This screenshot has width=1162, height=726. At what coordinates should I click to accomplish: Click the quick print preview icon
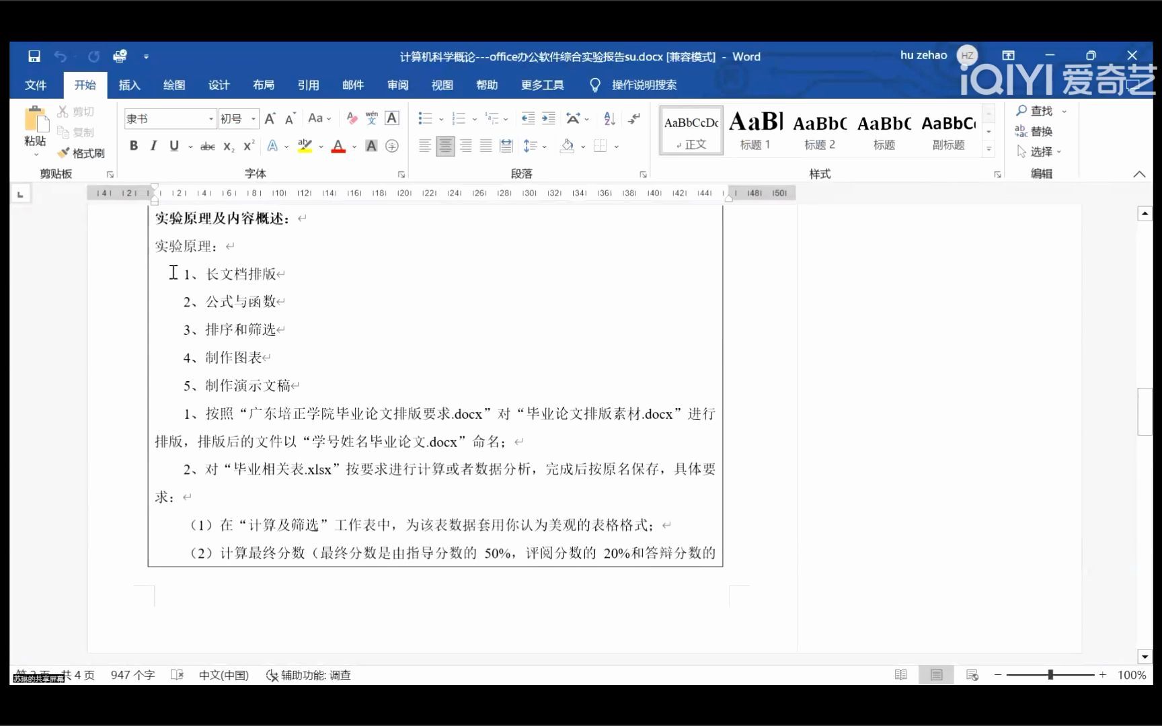(120, 56)
